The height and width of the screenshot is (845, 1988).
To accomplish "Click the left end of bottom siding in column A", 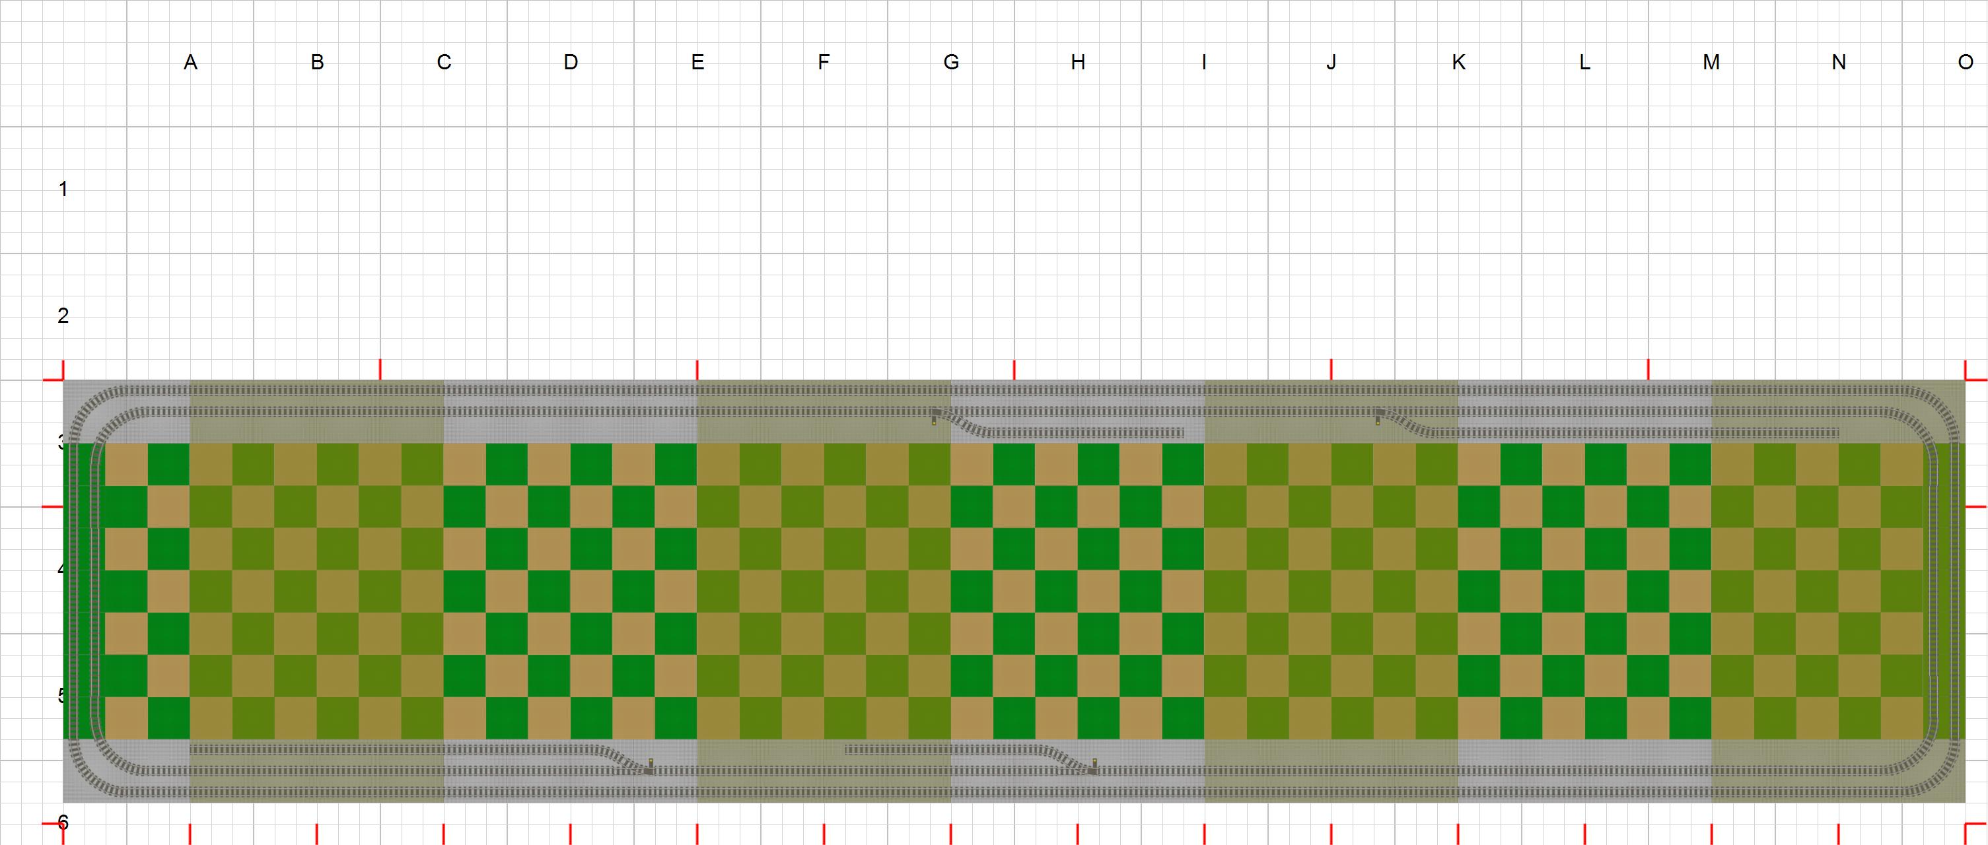I will [x=194, y=749].
